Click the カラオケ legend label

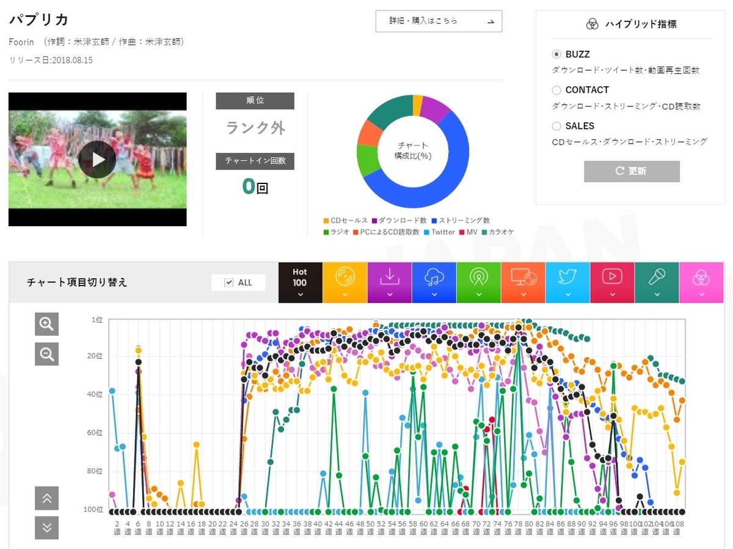pos(501,232)
